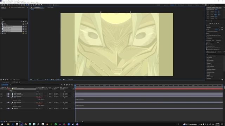The width and height of the screenshot is (225, 126).
Task: Select the Eraser tool
Action: pos(36,5)
